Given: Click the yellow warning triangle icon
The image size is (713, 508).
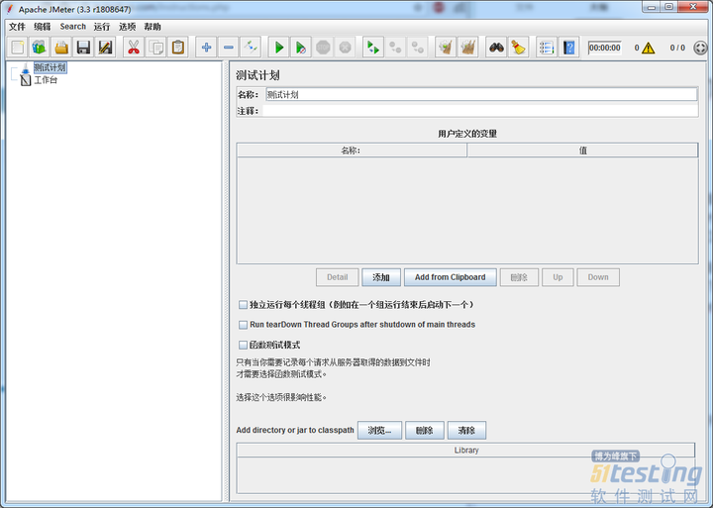Looking at the screenshot, I should pos(648,48).
